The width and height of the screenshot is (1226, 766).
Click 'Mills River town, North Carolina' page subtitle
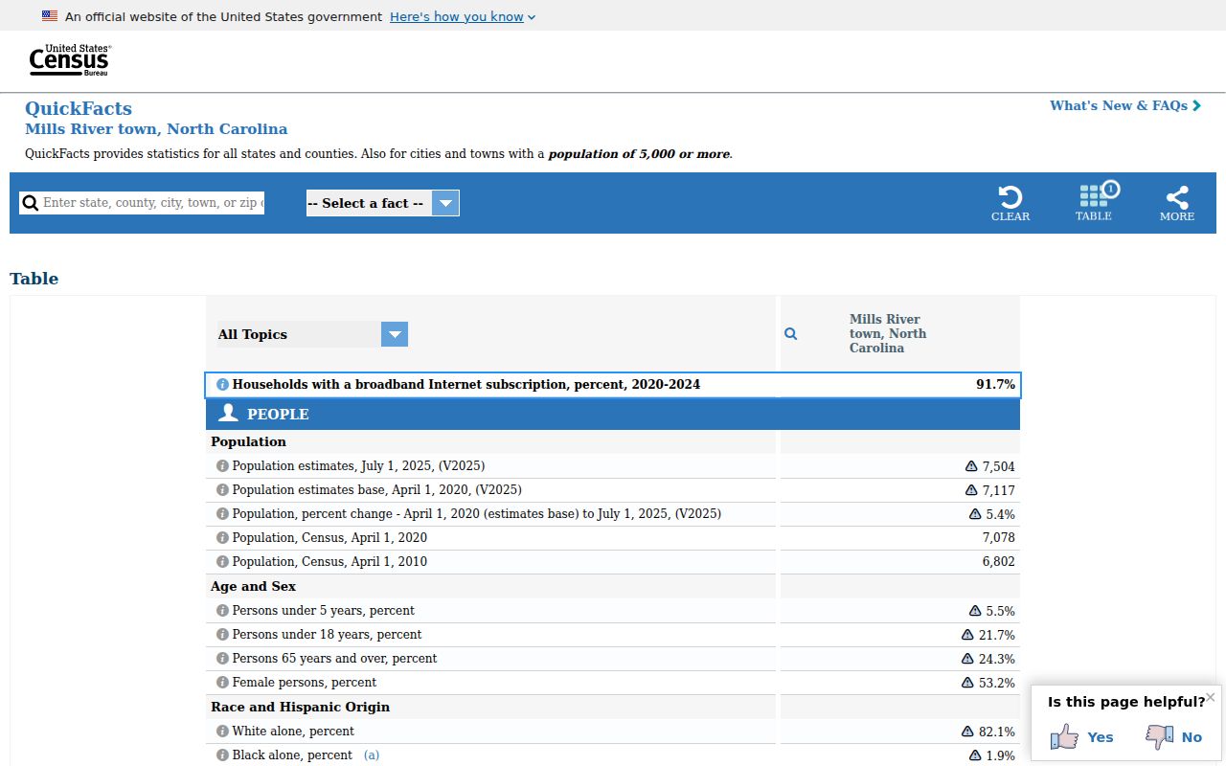point(156,129)
